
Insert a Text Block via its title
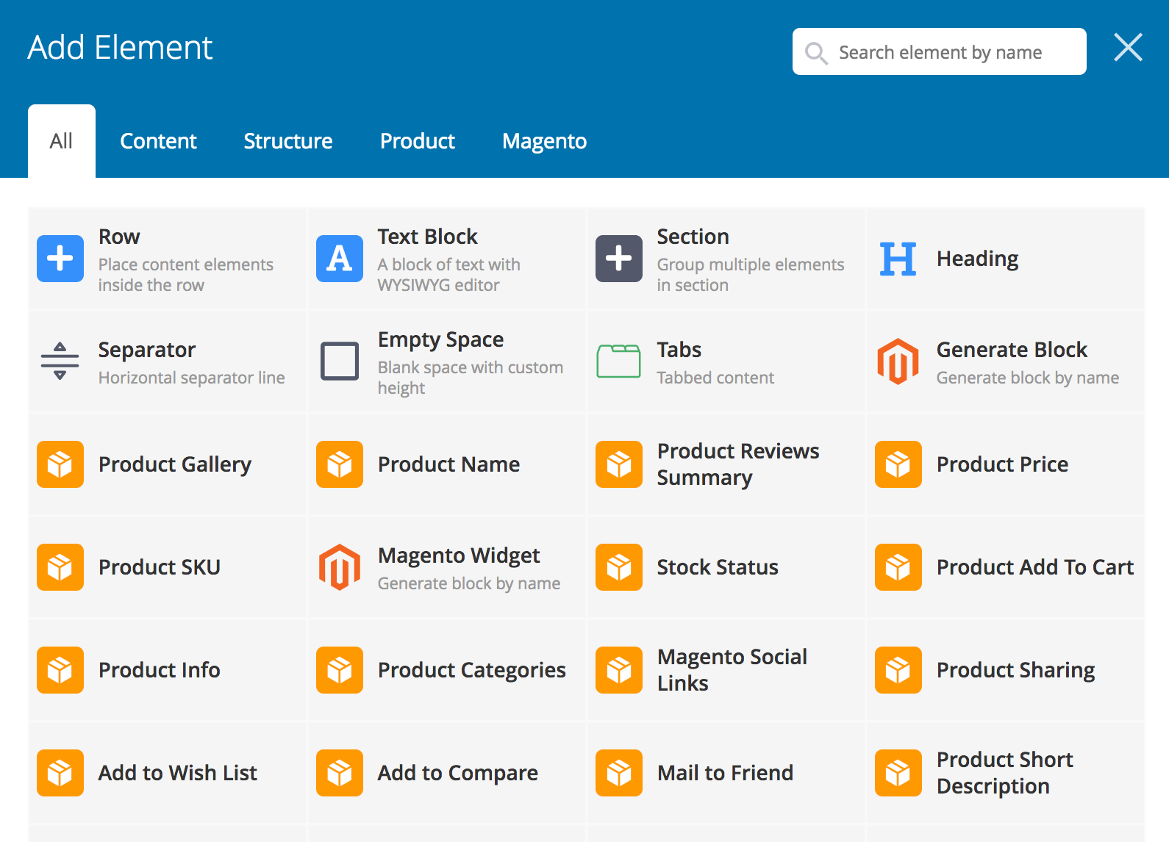coord(428,237)
